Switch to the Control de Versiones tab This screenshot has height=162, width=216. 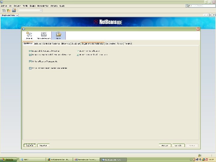click(x=51, y=44)
